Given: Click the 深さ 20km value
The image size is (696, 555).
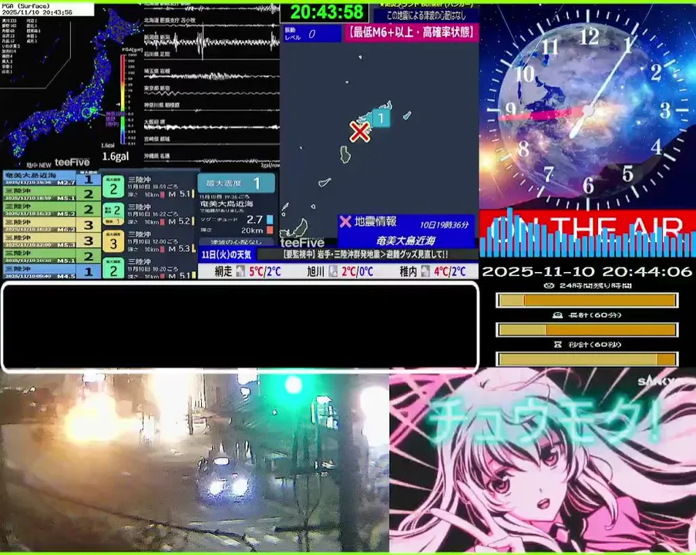Looking at the screenshot, I should click(252, 230).
